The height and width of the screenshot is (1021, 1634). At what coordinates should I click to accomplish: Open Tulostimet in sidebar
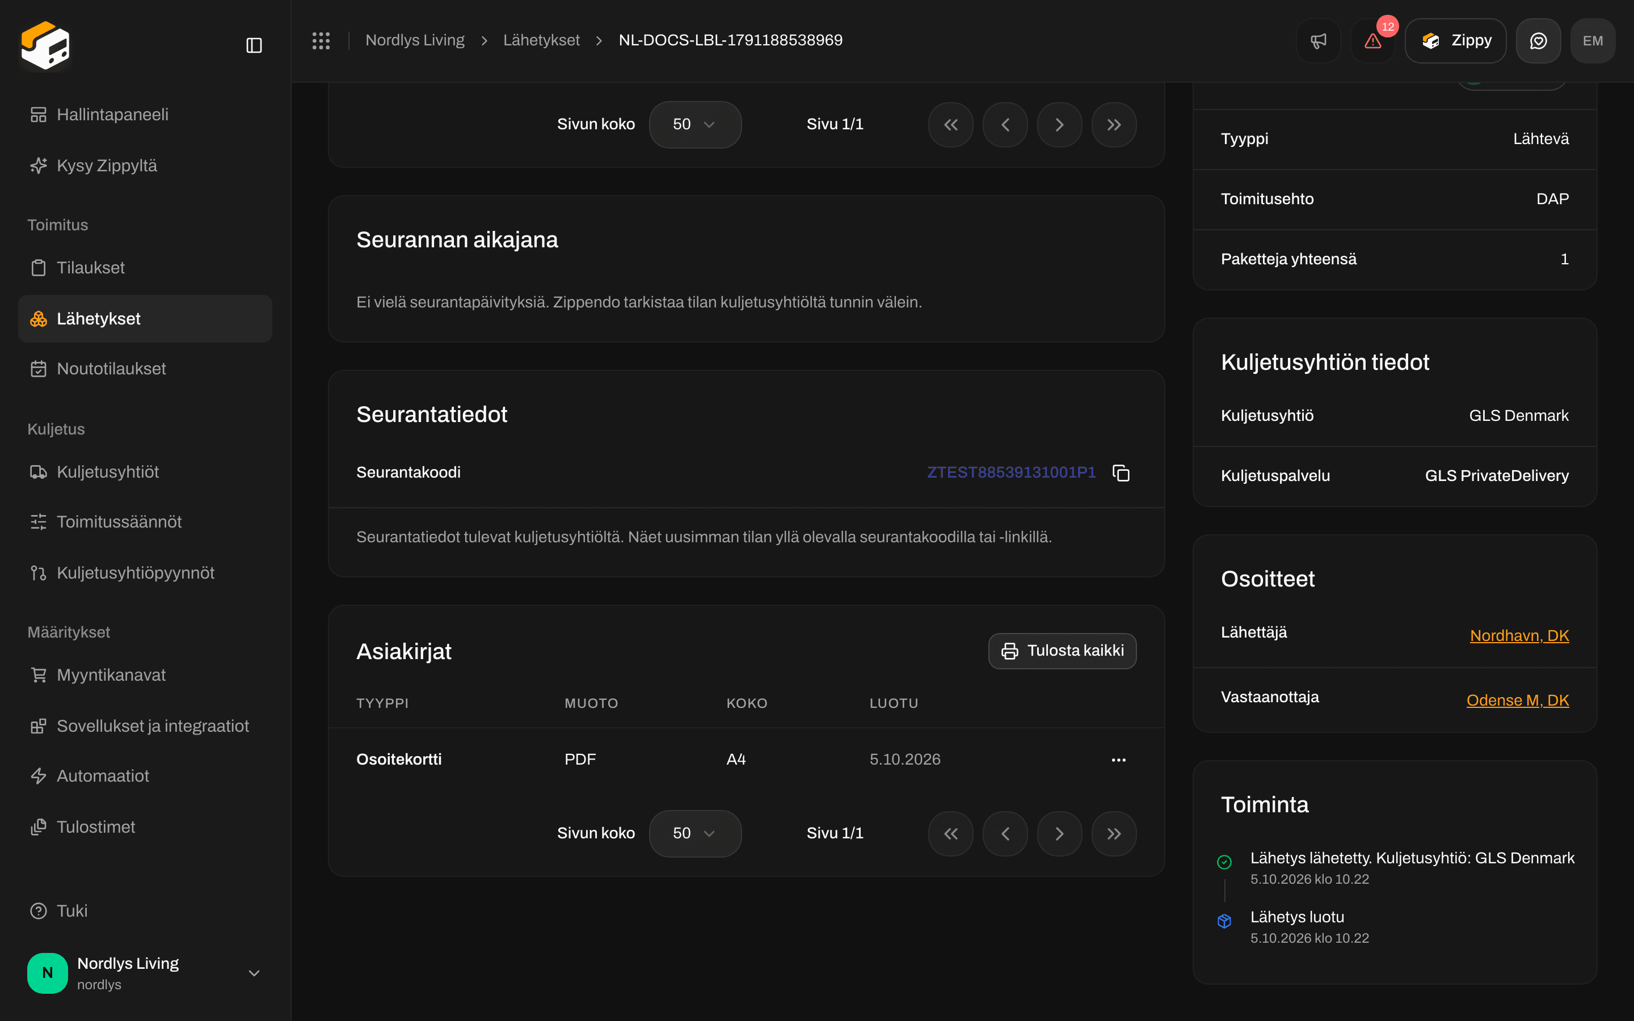pyautogui.click(x=145, y=827)
